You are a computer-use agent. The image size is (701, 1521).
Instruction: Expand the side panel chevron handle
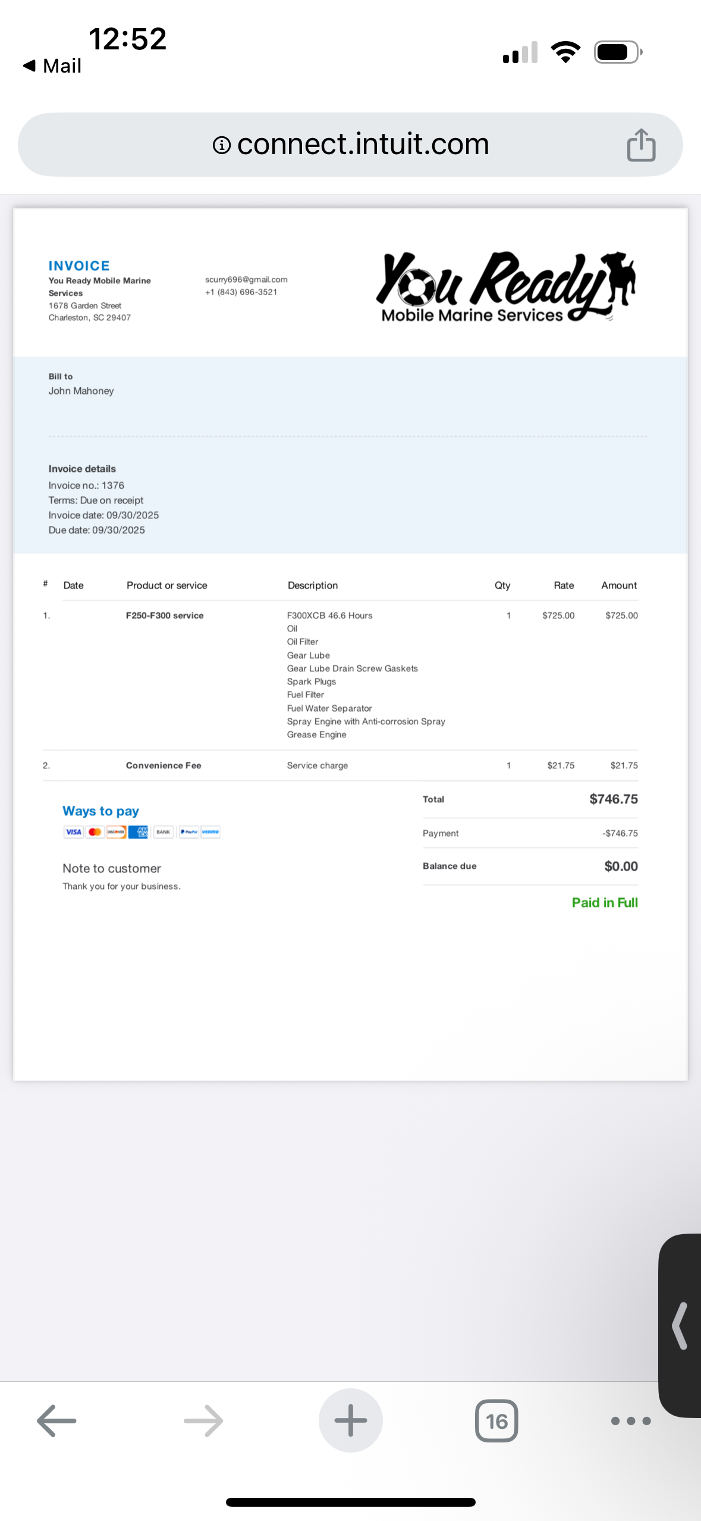pos(680,1326)
